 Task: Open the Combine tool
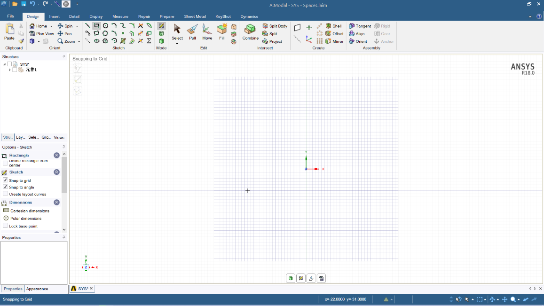click(251, 32)
